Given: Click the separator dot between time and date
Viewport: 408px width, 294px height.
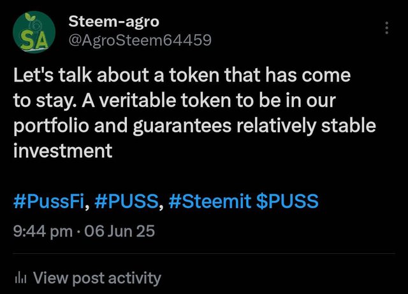Looking at the screenshot, I should pyautogui.click(x=78, y=231).
